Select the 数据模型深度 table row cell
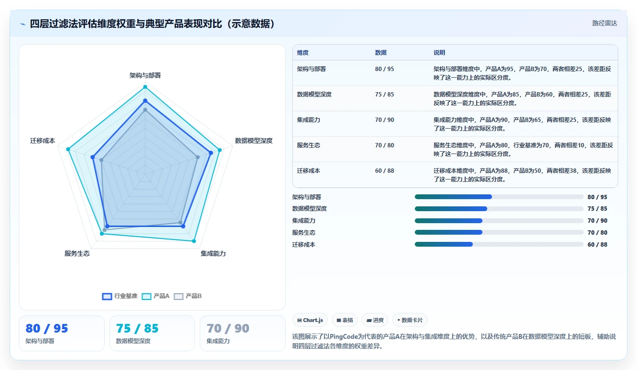637x370 pixels. (314, 95)
